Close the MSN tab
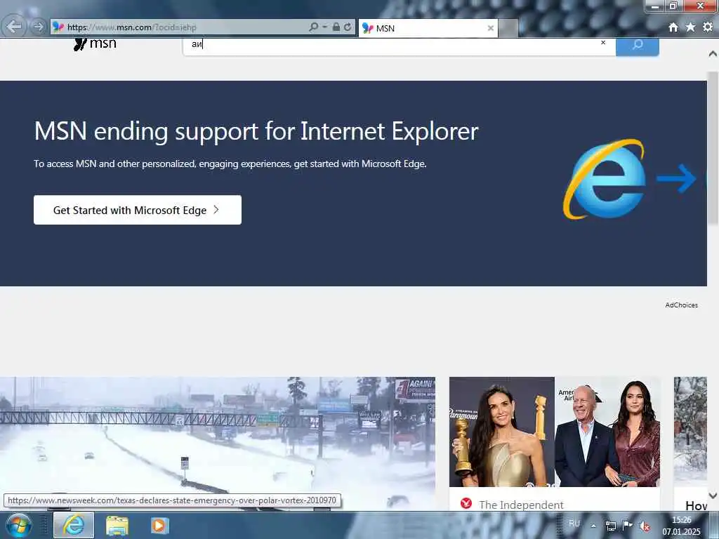719x539 pixels. pyautogui.click(x=490, y=28)
